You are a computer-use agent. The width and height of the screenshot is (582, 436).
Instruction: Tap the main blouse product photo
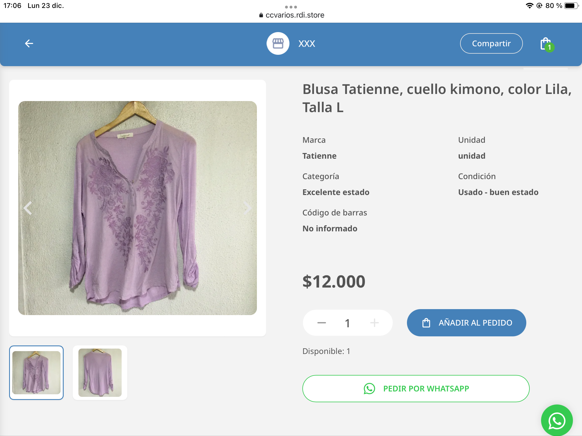pos(138,208)
